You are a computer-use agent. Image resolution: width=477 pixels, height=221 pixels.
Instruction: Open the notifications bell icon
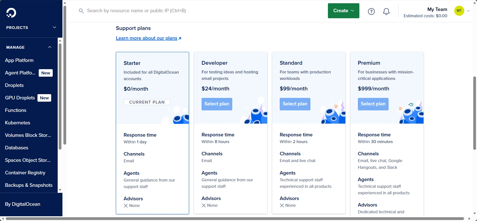pos(386,11)
